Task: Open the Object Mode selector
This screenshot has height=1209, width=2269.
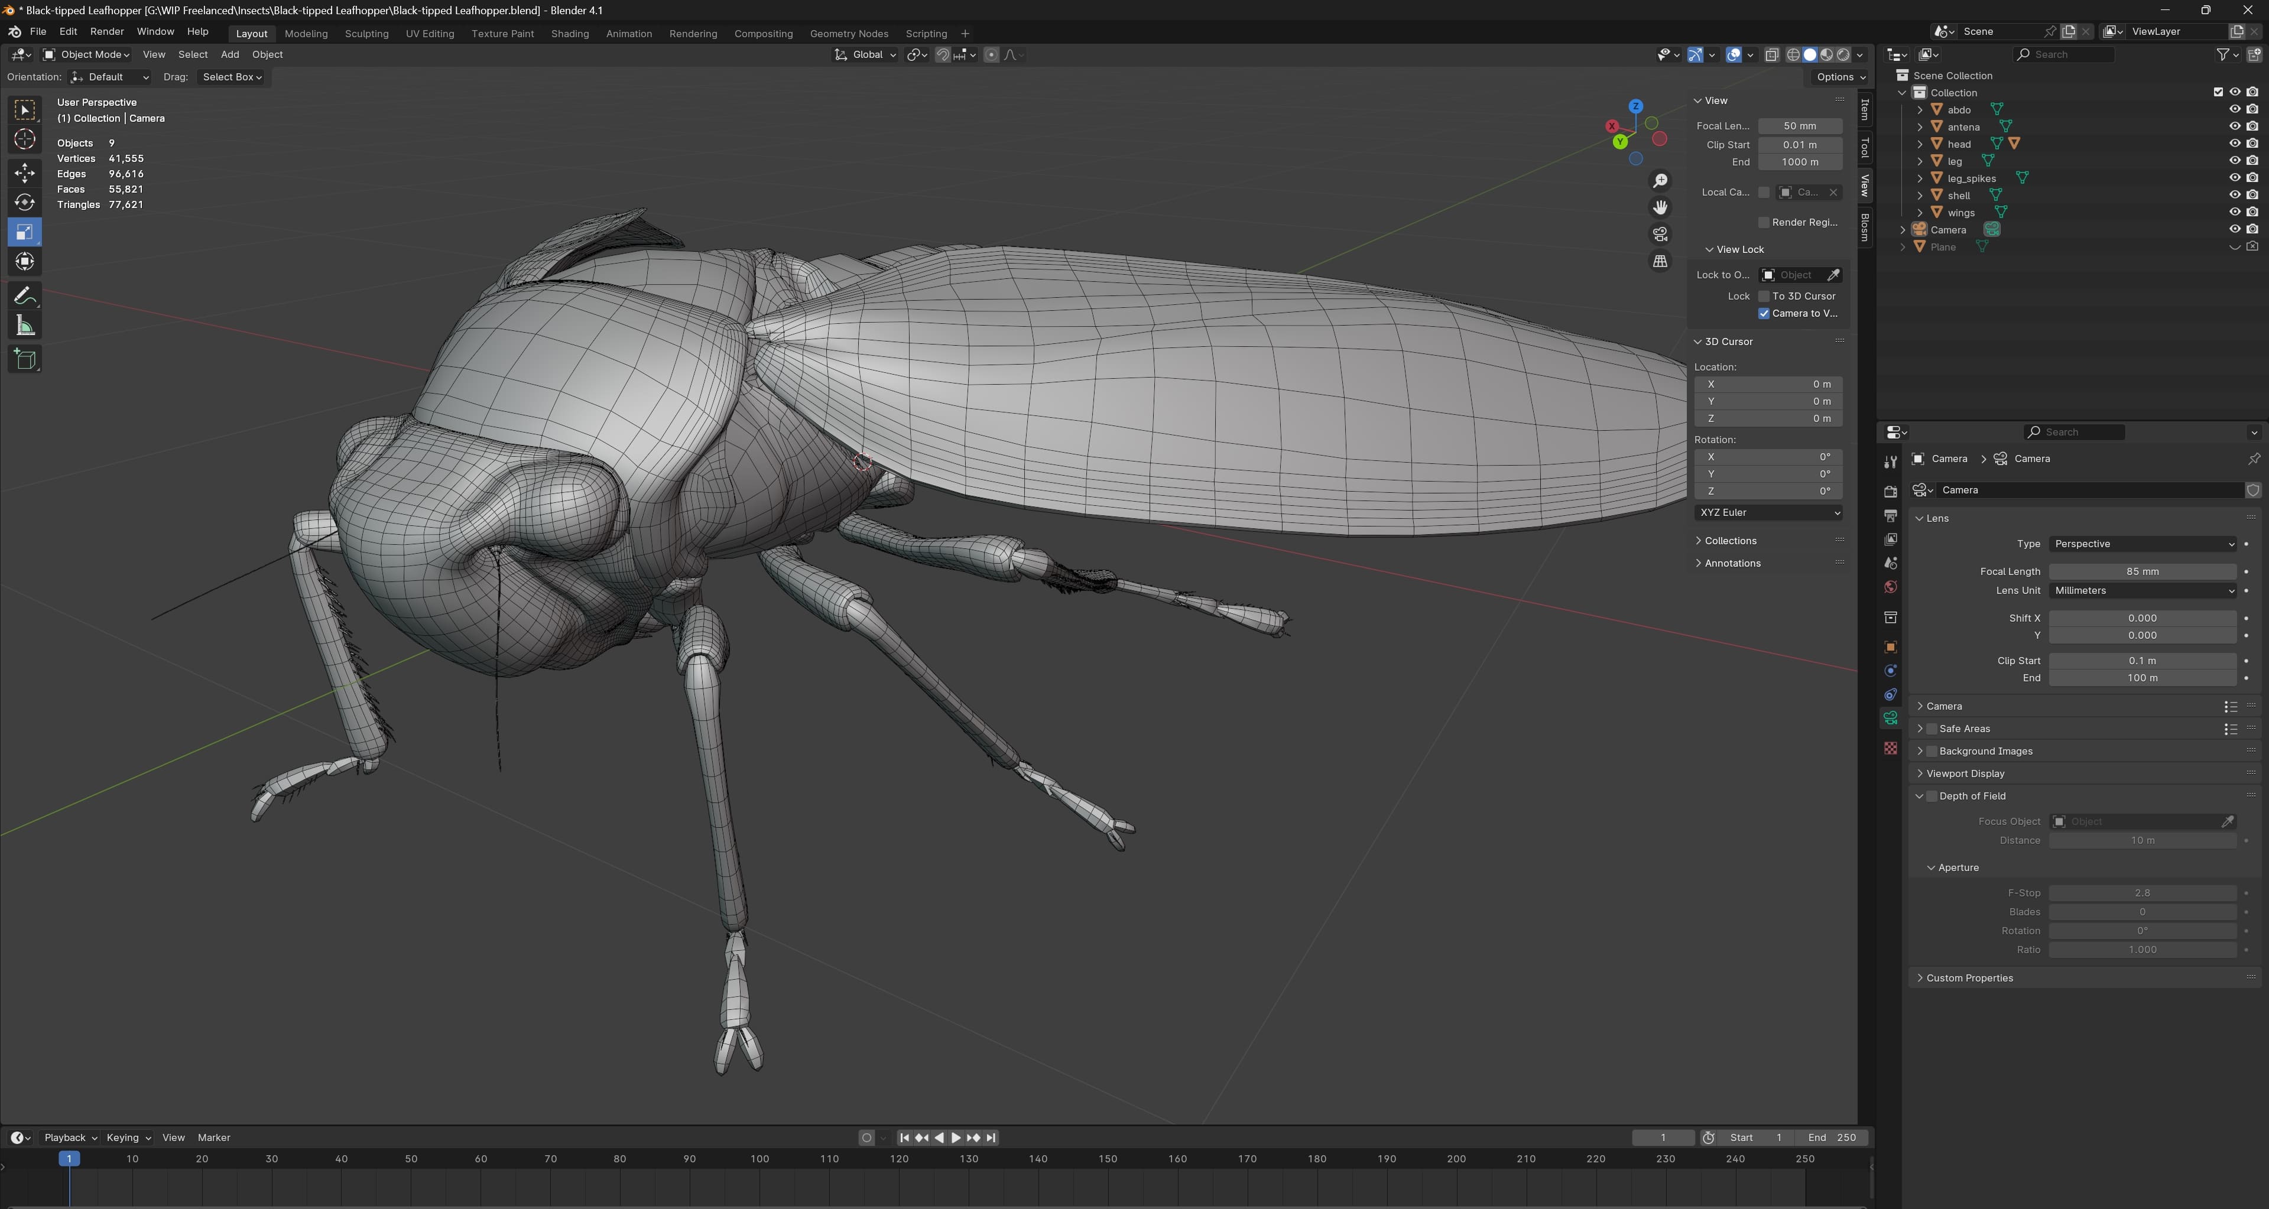Action: [x=87, y=54]
